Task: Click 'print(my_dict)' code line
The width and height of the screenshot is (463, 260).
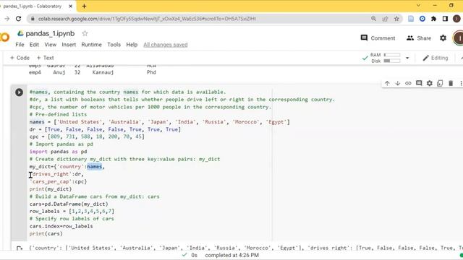Action: pyautogui.click(x=51, y=189)
